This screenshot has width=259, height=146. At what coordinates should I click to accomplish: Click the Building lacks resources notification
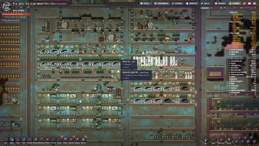click(15, 17)
